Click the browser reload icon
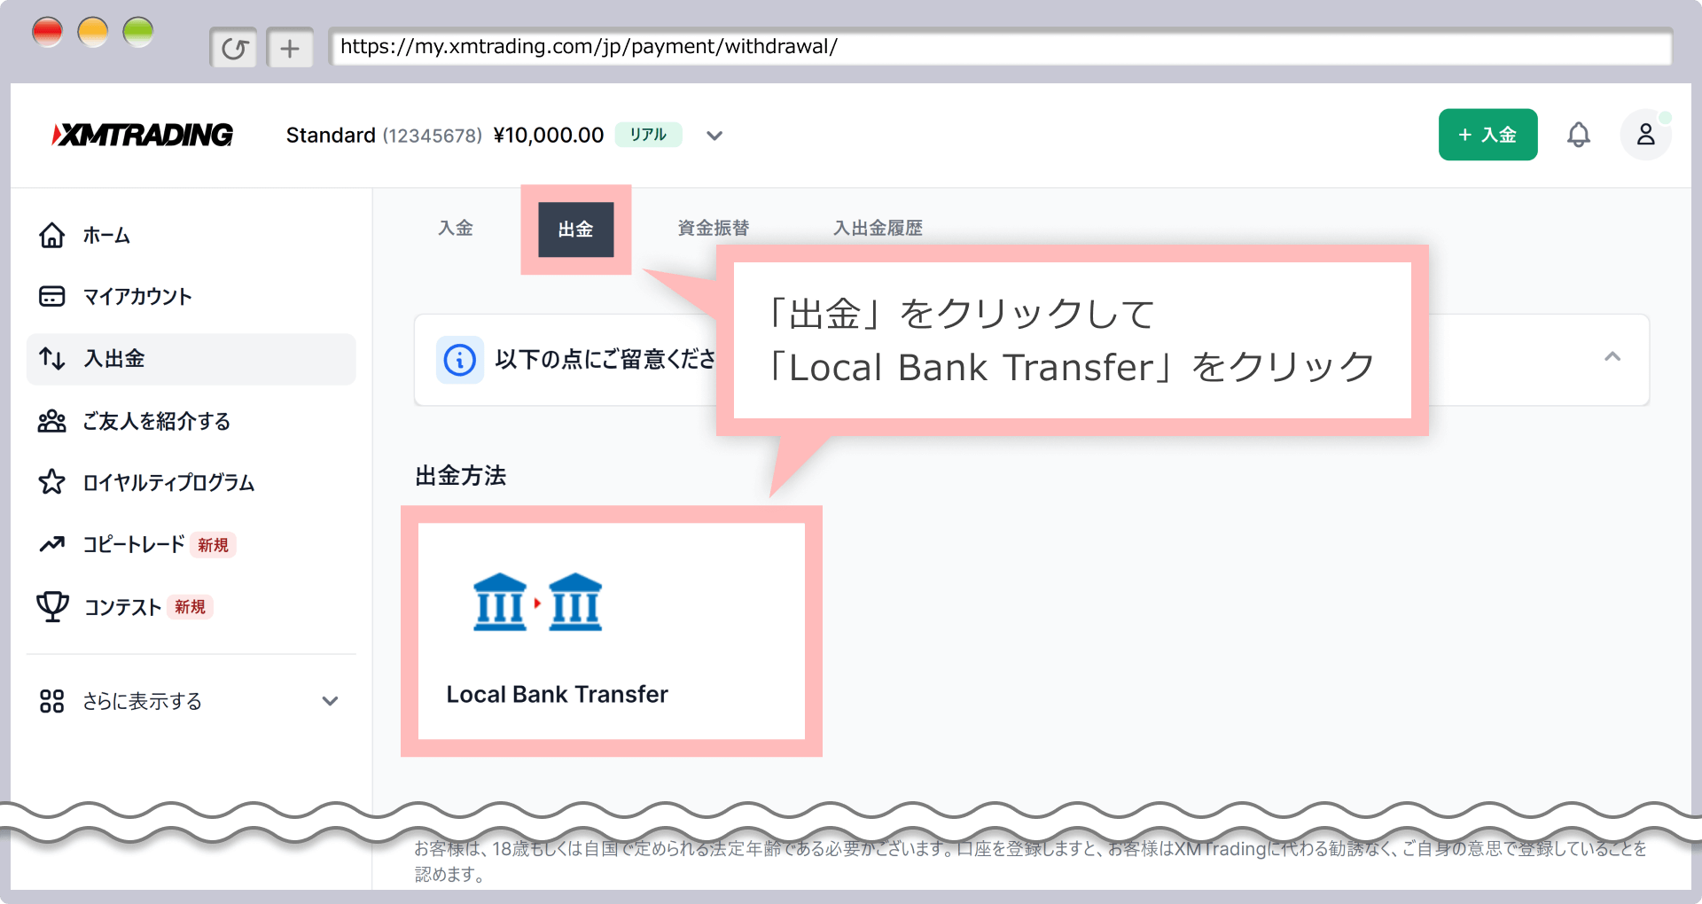Viewport: 1702px width, 904px height. [x=234, y=48]
